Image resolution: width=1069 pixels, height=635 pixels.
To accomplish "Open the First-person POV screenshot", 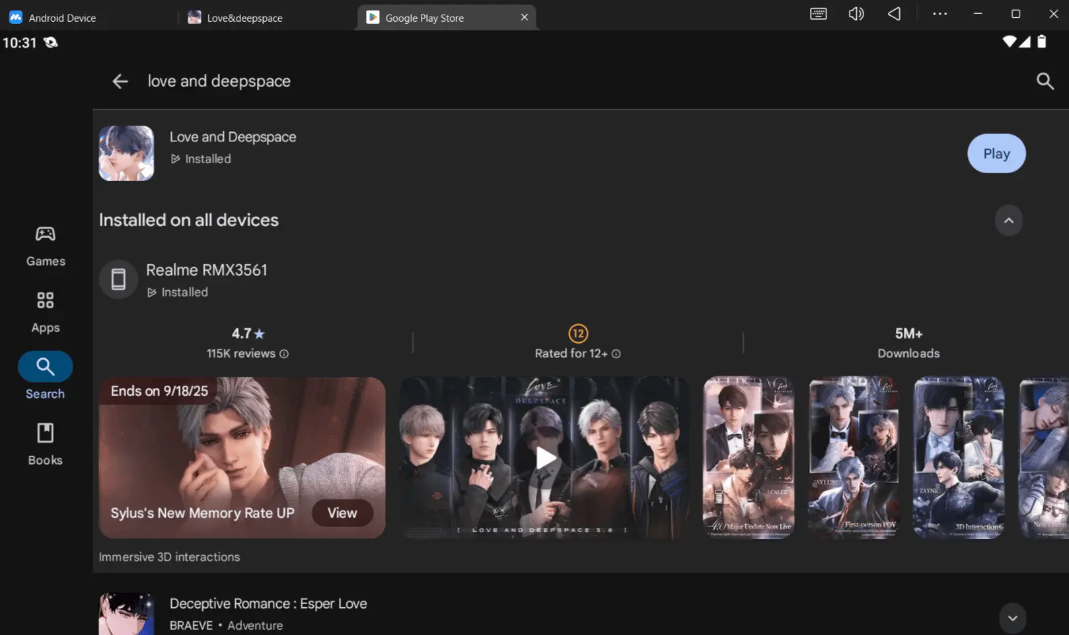I will 854,458.
